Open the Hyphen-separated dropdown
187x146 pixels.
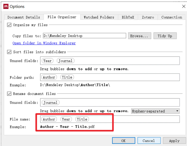pyautogui.click(x=155, y=111)
